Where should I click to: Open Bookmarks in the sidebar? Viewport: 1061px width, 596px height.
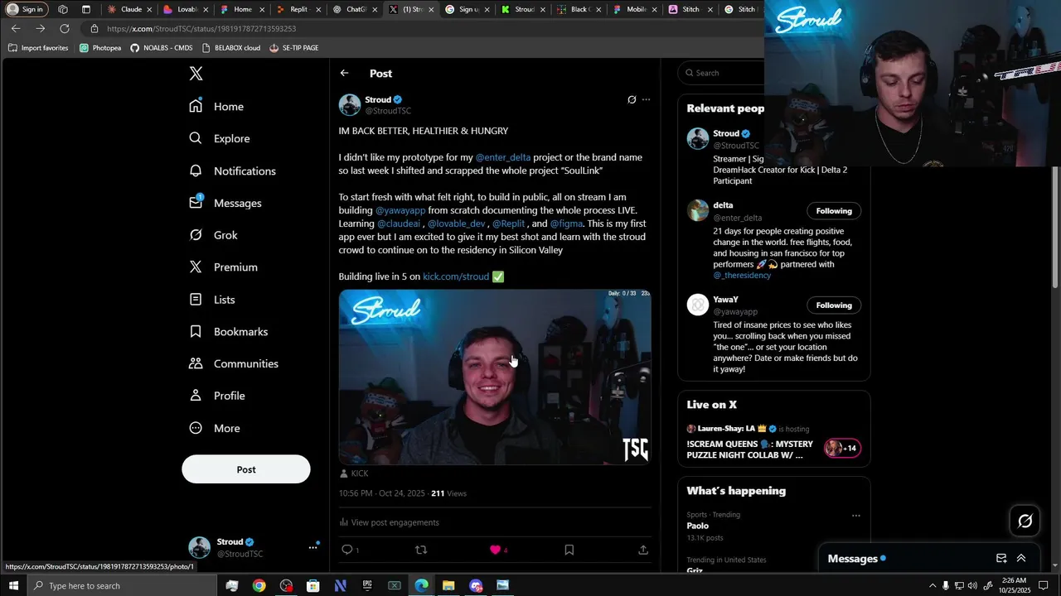click(x=228, y=331)
